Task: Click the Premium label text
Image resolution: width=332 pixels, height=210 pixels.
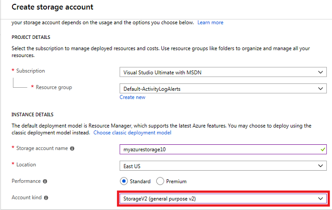Action: pyautogui.click(x=176, y=181)
